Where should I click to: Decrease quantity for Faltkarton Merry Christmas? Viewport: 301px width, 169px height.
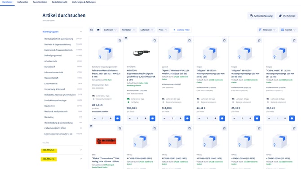click(x=95, y=118)
